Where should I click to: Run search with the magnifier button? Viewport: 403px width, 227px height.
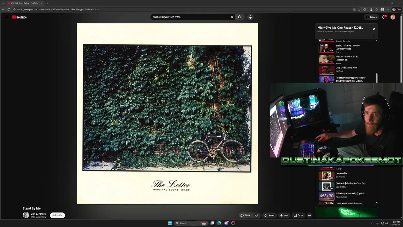pyautogui.click(x=240, y=17)
